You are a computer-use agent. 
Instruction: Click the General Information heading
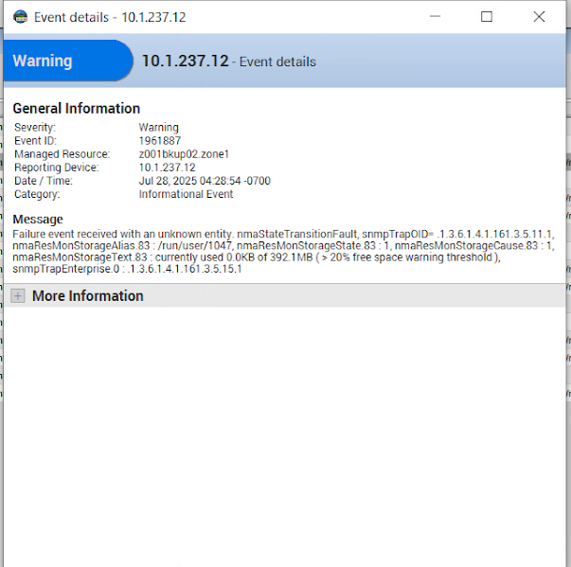coord(77,109)
